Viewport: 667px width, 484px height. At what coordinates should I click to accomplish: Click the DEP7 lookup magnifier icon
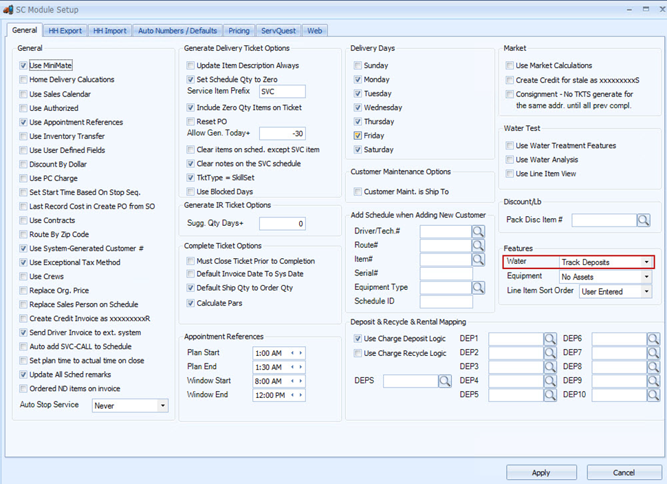tap(653, 353)
